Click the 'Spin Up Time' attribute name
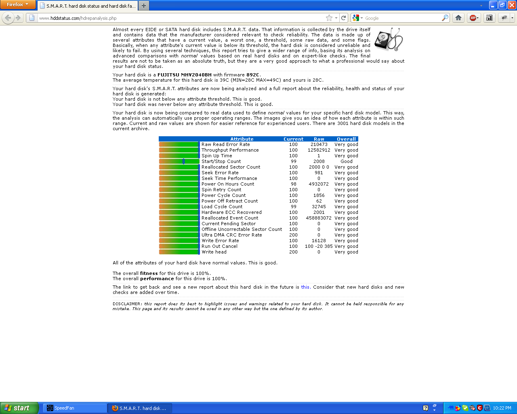Image resolution: width=517 pixels, height=414 pixels. coord(217,156)
